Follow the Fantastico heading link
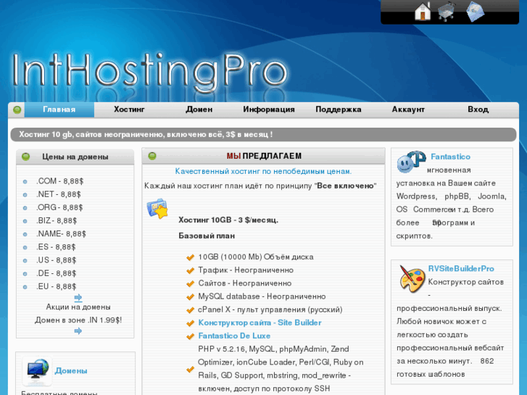527x395 pixels. coord(450,157)
